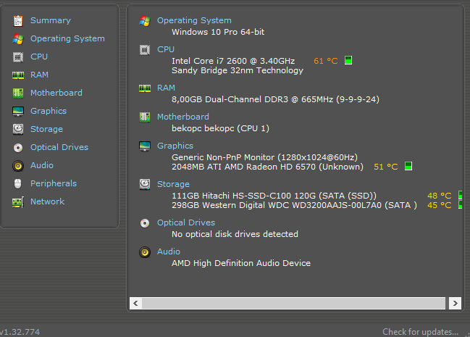Click the CPU chip icon in sidebar
Image resolution: width=470 pixels, height=337 pixels.
pyautogui.click(x=18, y=57)
